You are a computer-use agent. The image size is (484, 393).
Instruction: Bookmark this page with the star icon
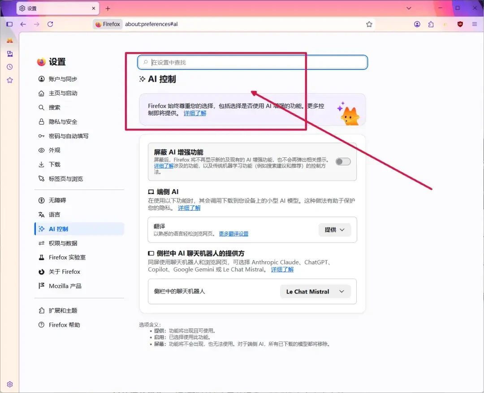coord(369,24)
